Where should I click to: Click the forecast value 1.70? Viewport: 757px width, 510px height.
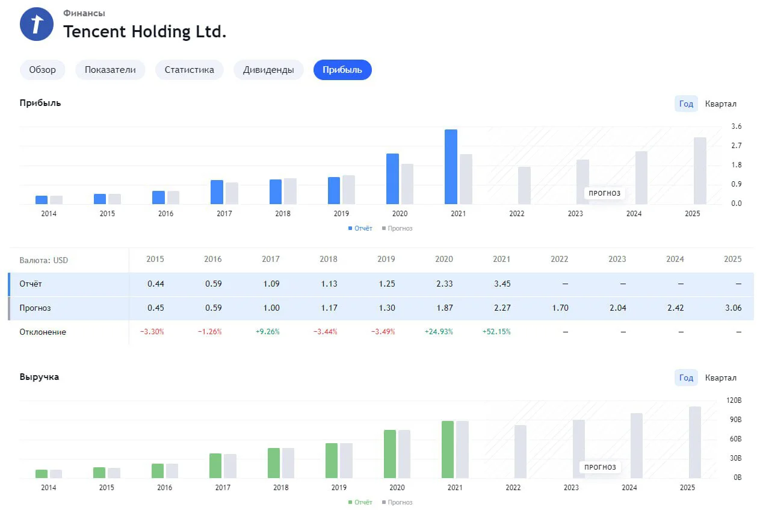pyautogui.click(x=560, y=308)
